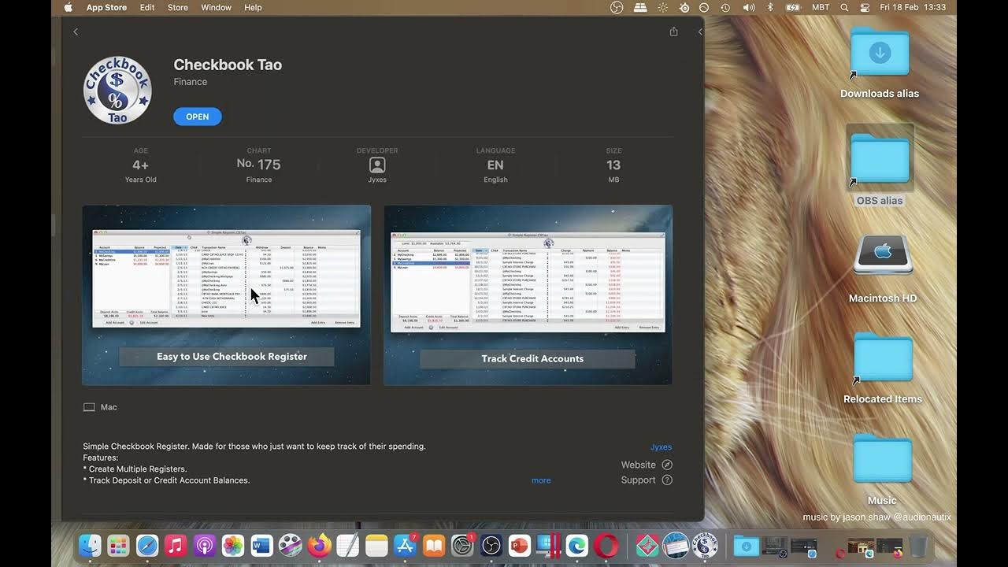Viewport: 1008px width, 567px height.
Task: Click the battery status icon
Action: click(794, 7)
